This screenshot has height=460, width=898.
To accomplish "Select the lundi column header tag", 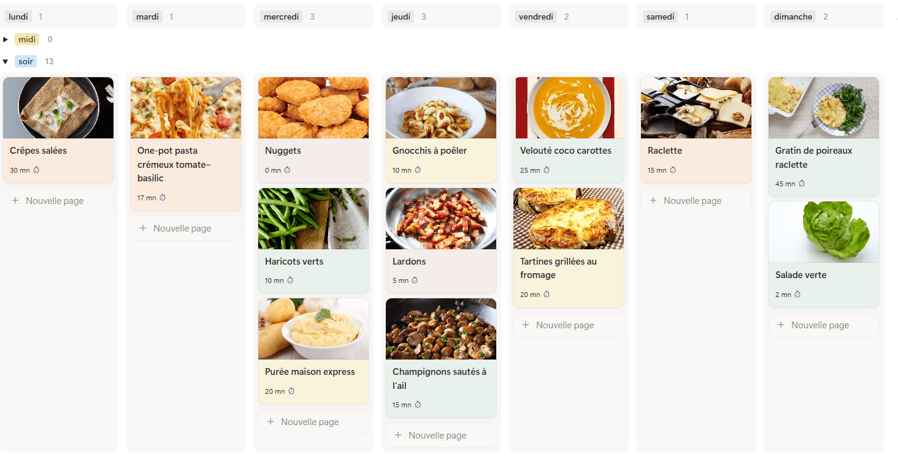I will 18,17.
